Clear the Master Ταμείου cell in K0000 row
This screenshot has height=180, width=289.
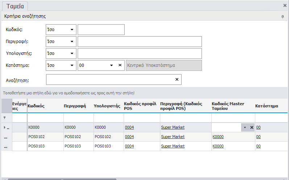coord(251,128)
